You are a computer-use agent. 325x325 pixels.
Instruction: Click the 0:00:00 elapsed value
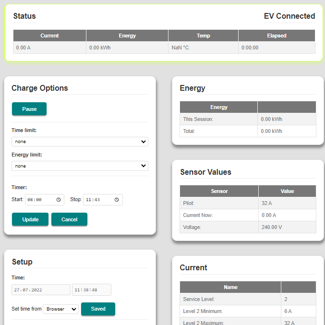tap(250, 48)
